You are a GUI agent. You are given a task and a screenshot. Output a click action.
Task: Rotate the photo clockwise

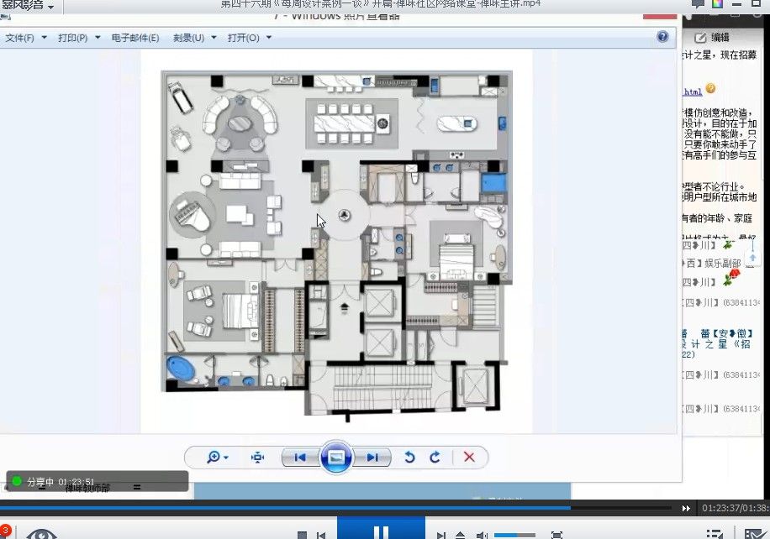(x=435, y=457)
